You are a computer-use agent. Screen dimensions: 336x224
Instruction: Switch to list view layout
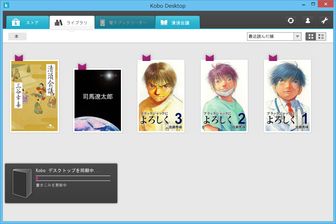click(321, 36)
